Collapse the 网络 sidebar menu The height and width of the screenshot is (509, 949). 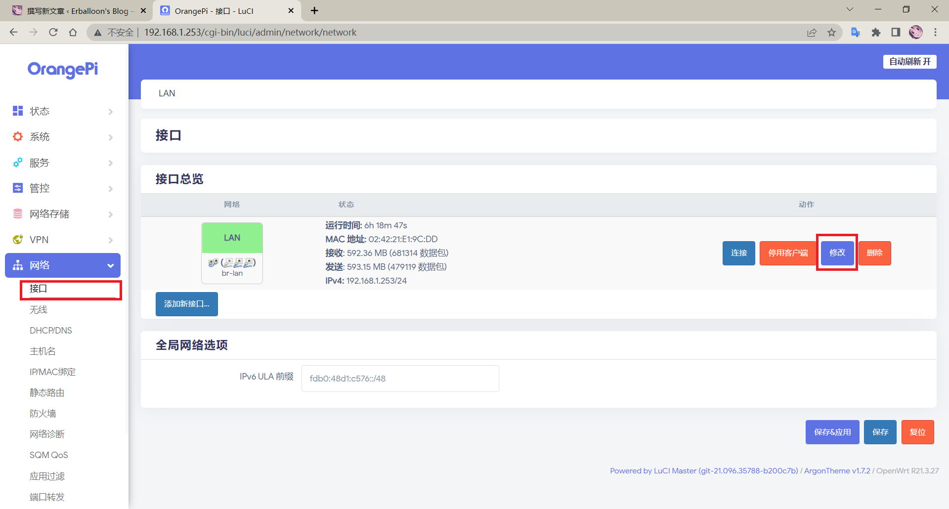tap(63, 265)
